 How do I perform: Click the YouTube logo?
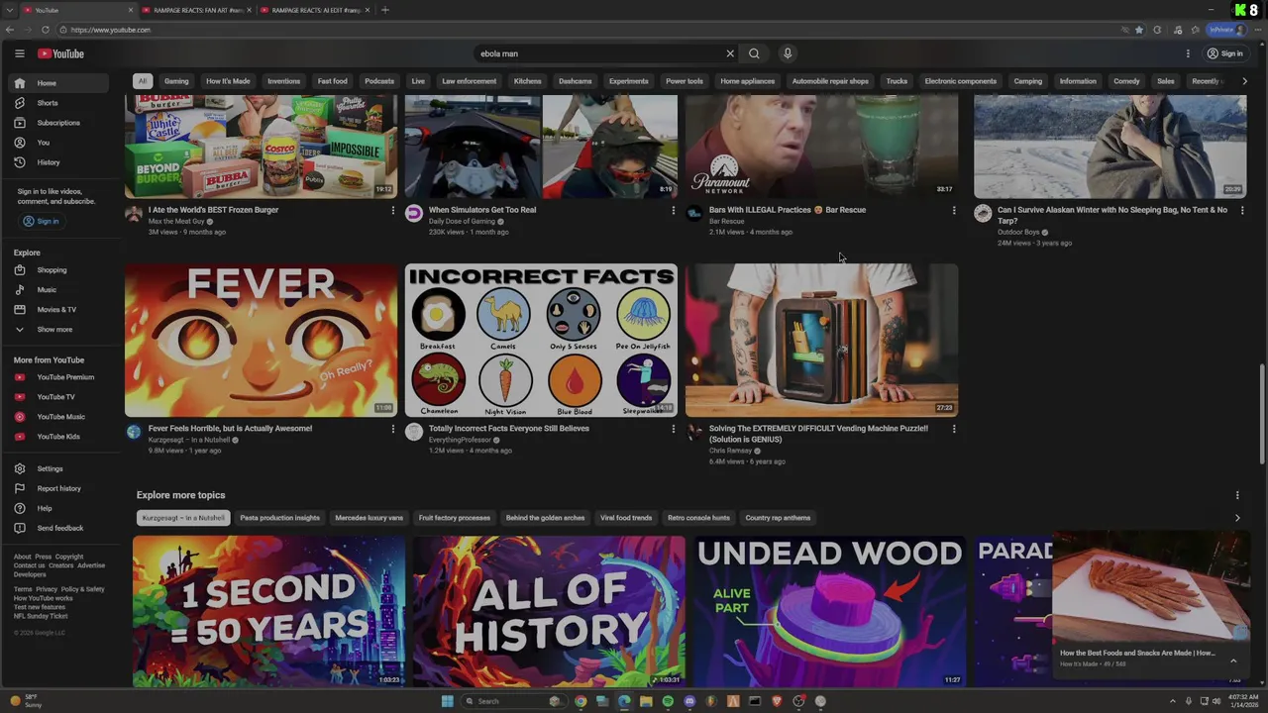coord(60,53)
